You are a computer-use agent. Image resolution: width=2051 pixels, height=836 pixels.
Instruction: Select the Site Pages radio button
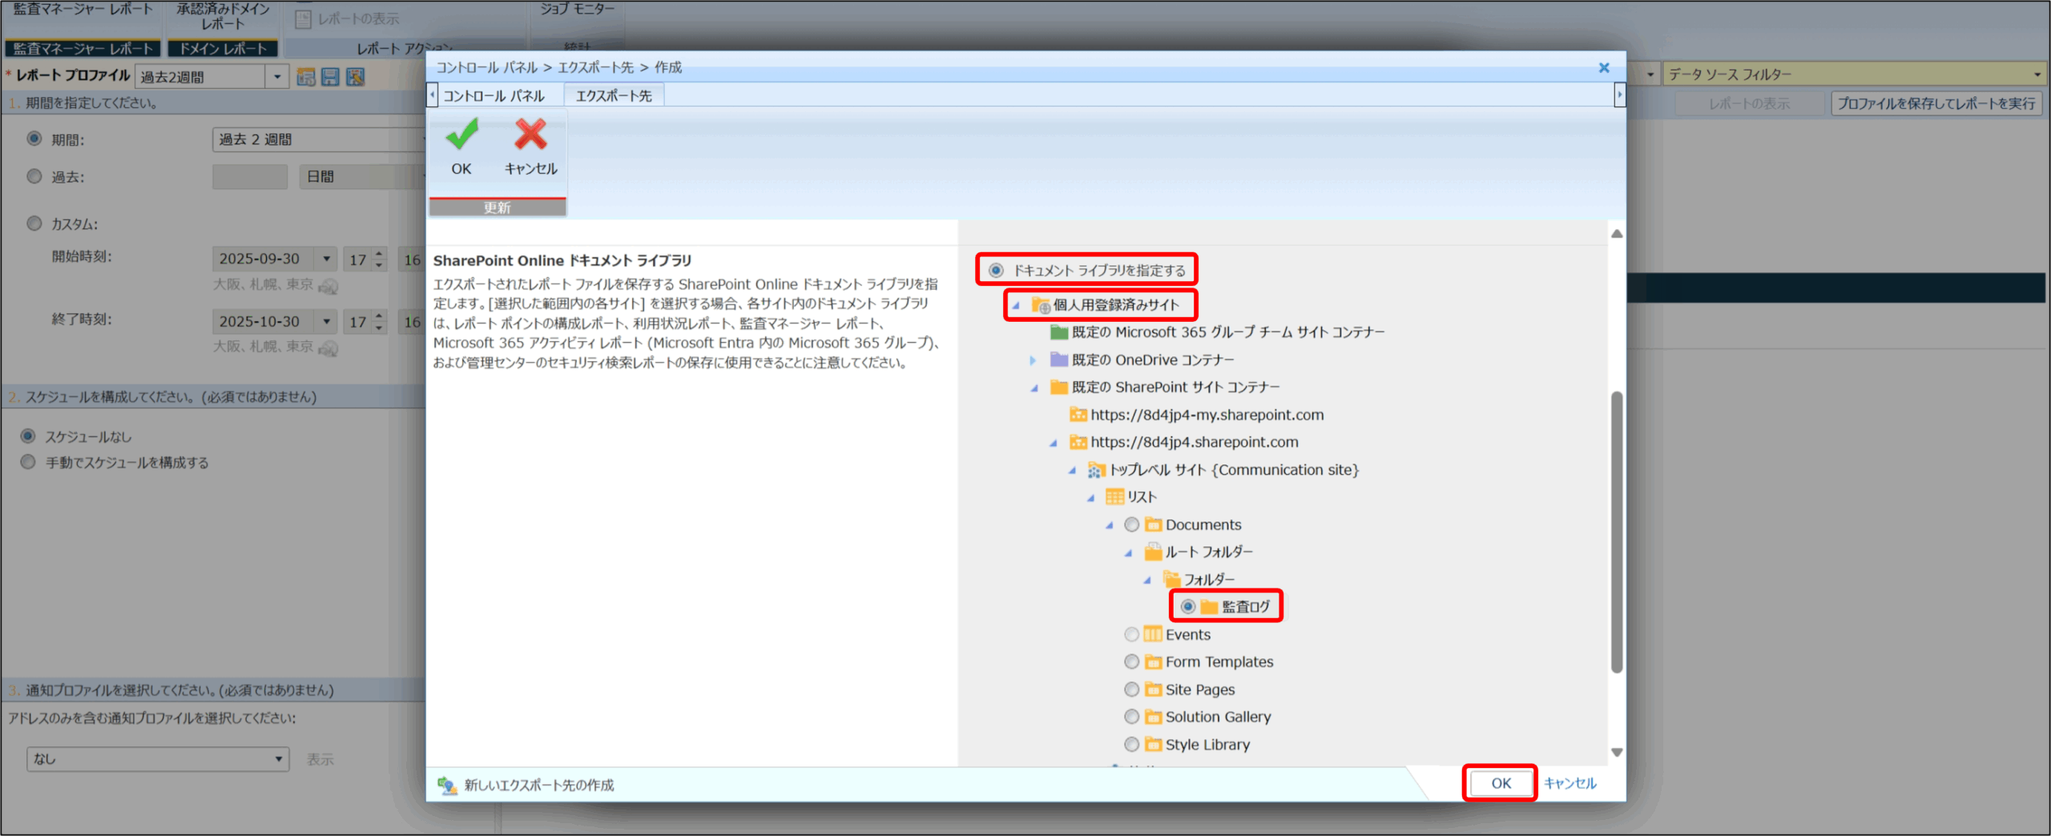[1131, 689]
